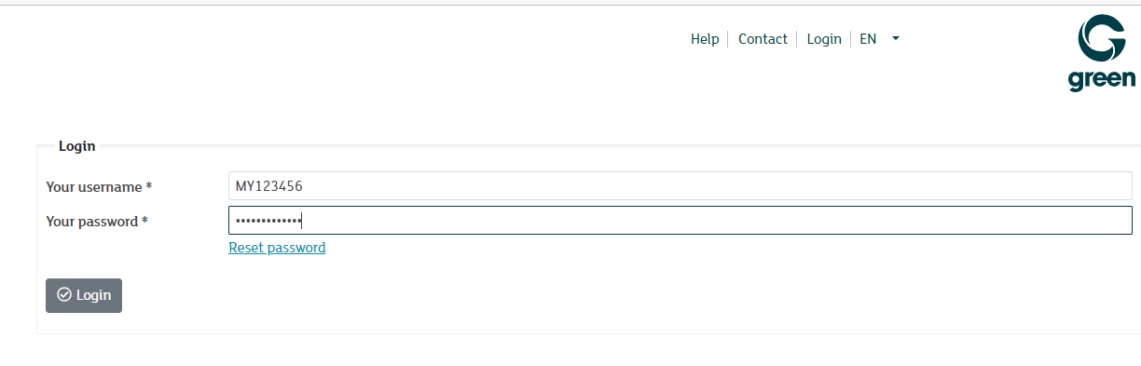This screenshot has height=366, width=1141.
Task: Click the gray Login submit button
Action: click(84, 295)
